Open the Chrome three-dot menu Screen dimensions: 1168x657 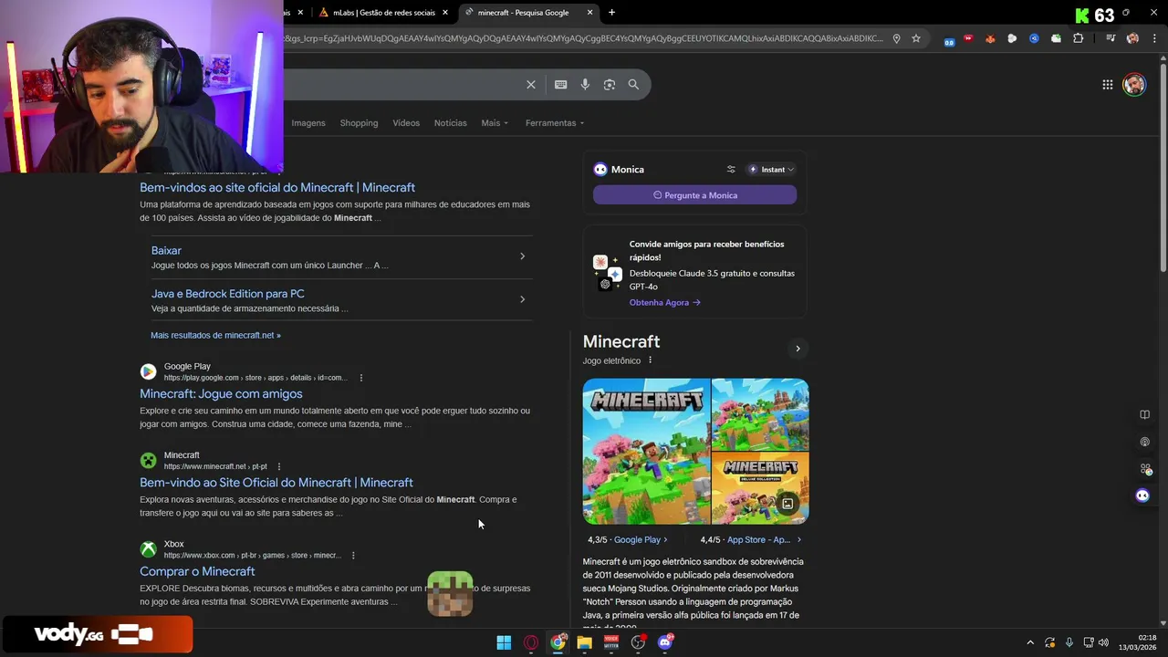tap(1152, 38)
